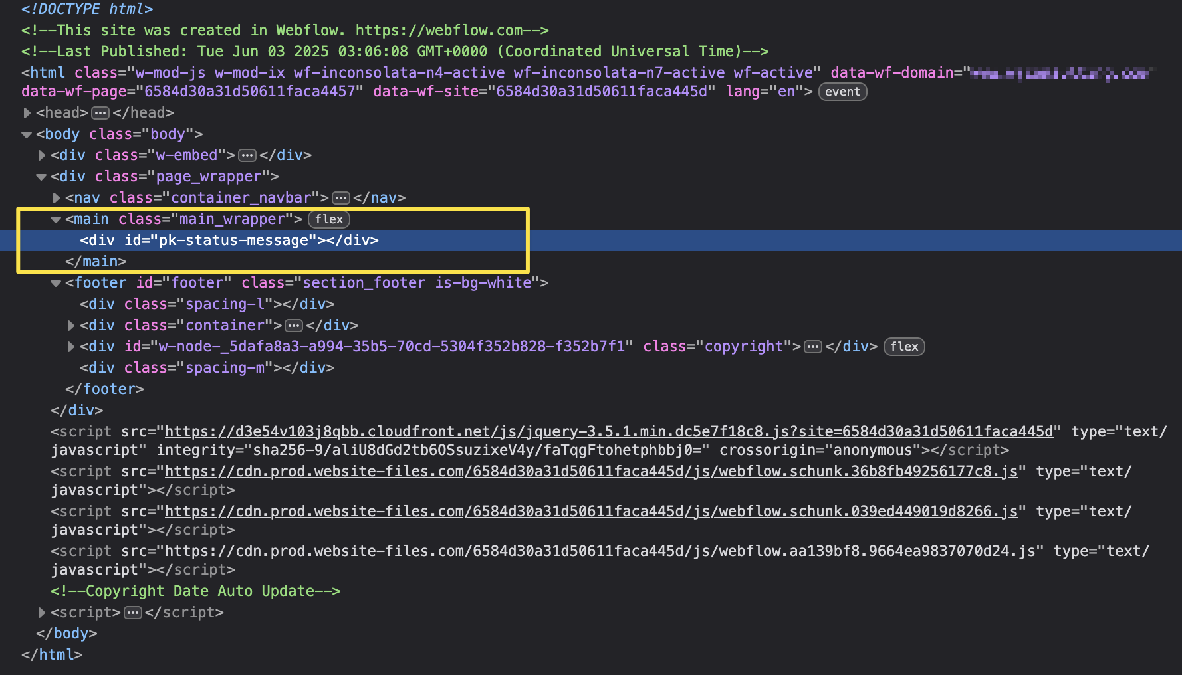Expand the div with class container
1182x675 pixels.
pos(70,326)
